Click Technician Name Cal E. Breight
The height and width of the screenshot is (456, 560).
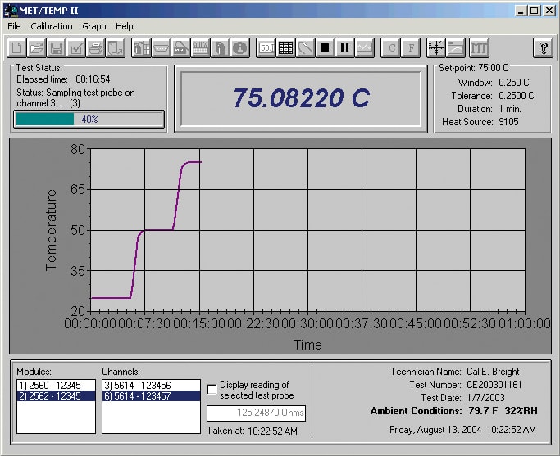click(x=455, y=372)
